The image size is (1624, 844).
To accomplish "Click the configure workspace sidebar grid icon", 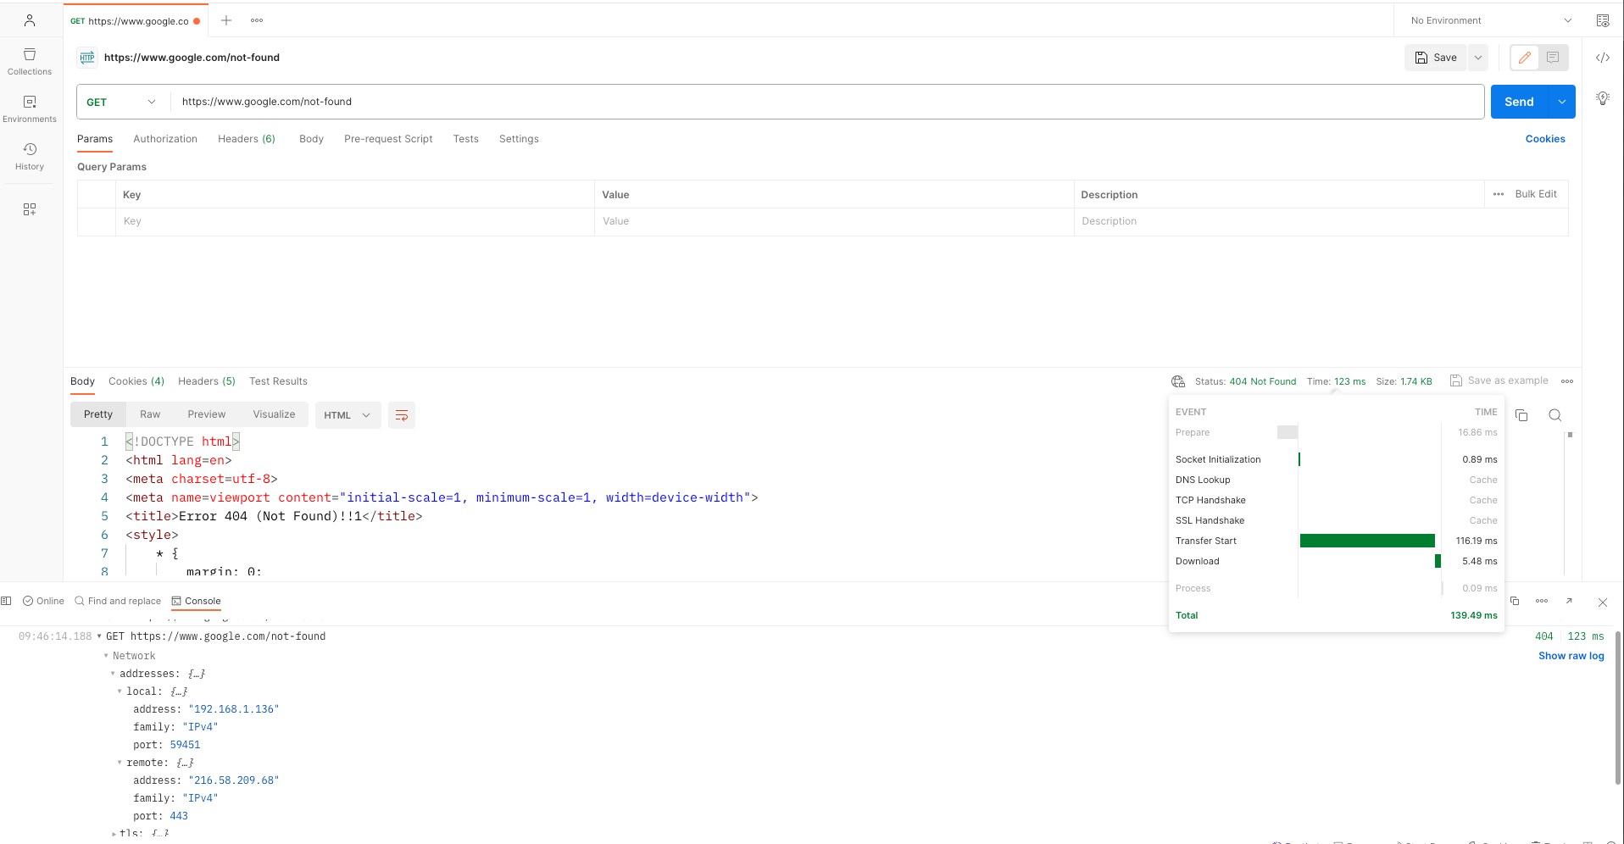I will click(x=30, y=209).
